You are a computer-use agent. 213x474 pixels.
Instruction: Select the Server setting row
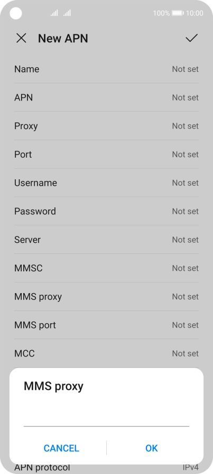106,240
